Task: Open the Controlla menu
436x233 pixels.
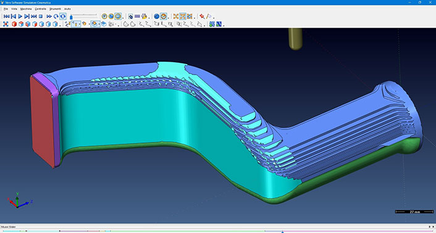Action: tap(40, 9)
